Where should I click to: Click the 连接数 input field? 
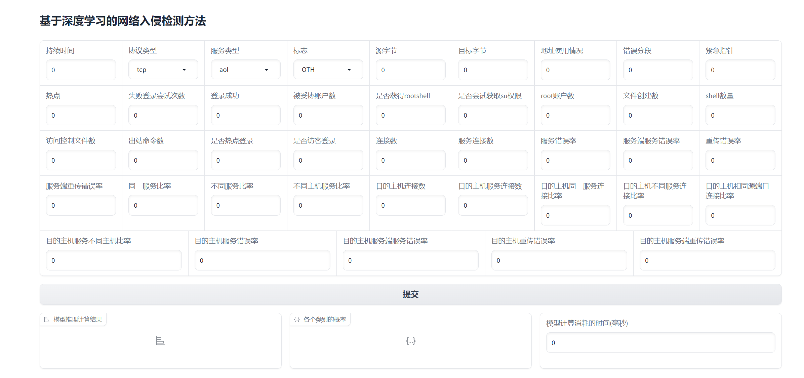411,160
